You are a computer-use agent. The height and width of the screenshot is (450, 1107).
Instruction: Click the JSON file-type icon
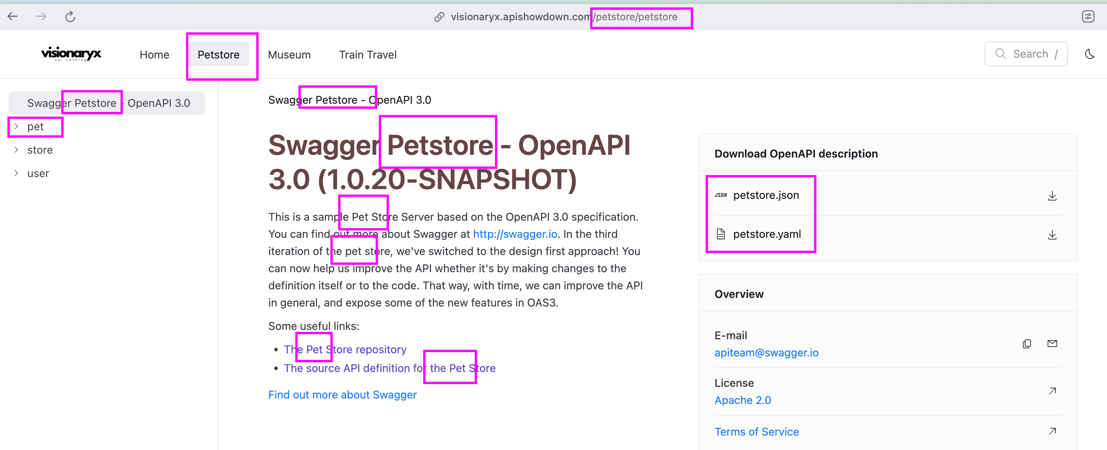pos(721,195)
